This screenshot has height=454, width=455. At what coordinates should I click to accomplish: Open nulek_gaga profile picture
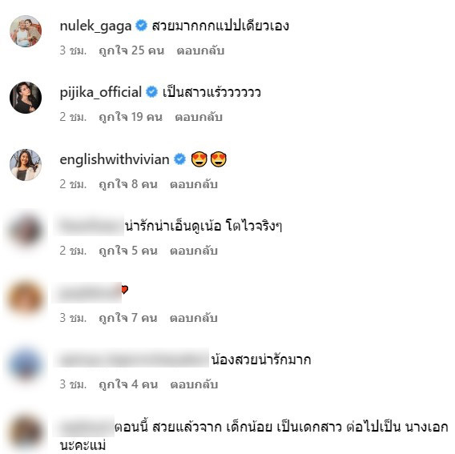click(x=26, y=31)
